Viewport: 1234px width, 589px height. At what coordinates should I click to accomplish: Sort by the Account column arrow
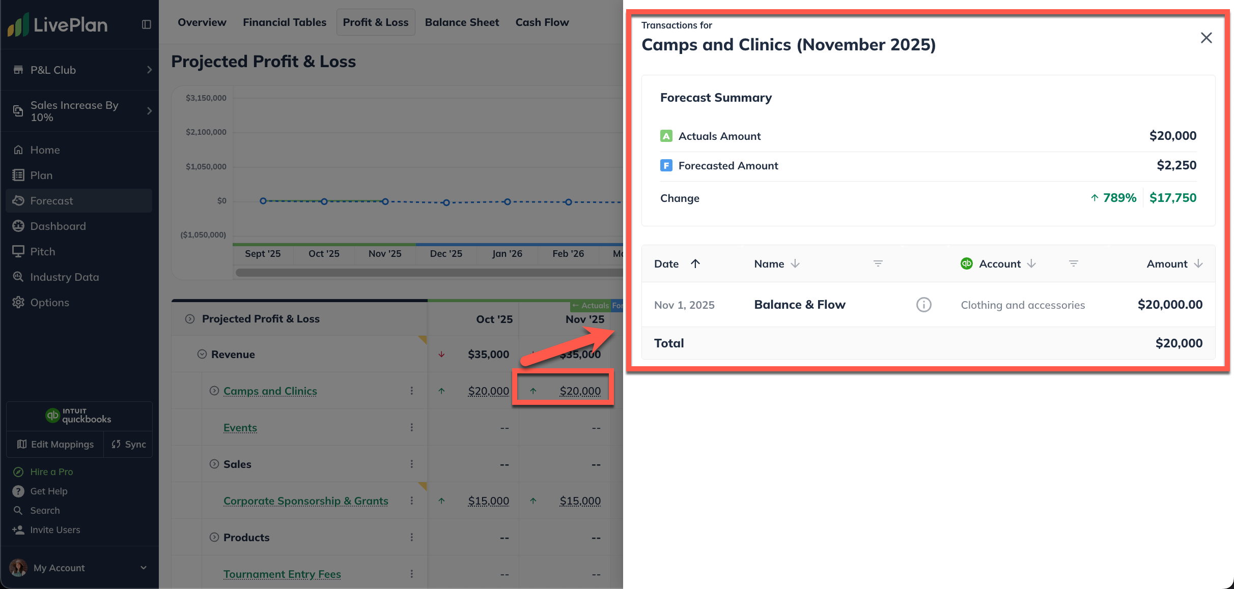(x=1031, y=263)
